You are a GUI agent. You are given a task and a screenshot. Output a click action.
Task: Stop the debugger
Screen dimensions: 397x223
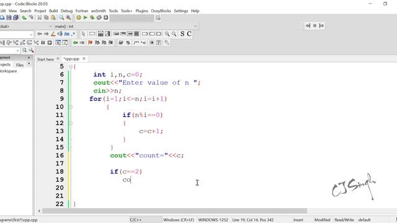pyautogui.click(x=50, y=43)
